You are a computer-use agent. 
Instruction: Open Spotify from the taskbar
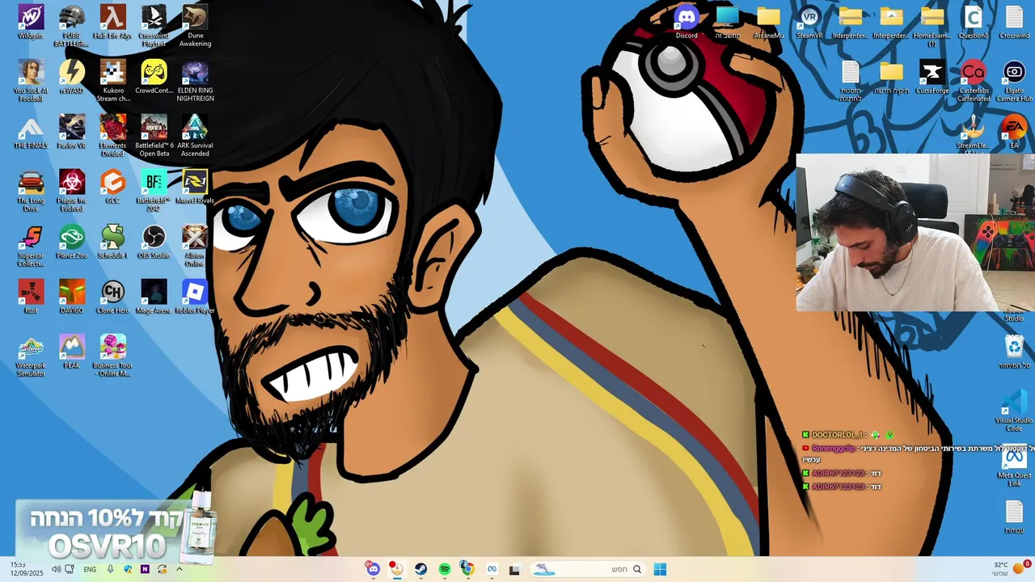tap(444, 569)
